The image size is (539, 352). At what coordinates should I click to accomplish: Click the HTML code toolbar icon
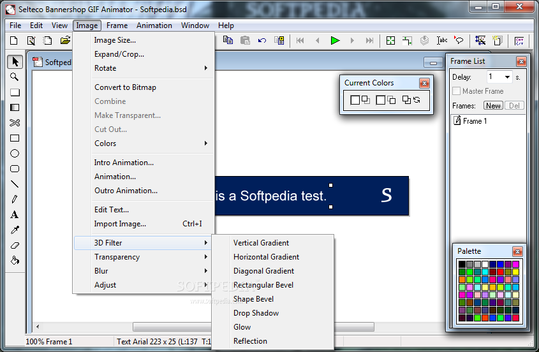tap(519, 41)
